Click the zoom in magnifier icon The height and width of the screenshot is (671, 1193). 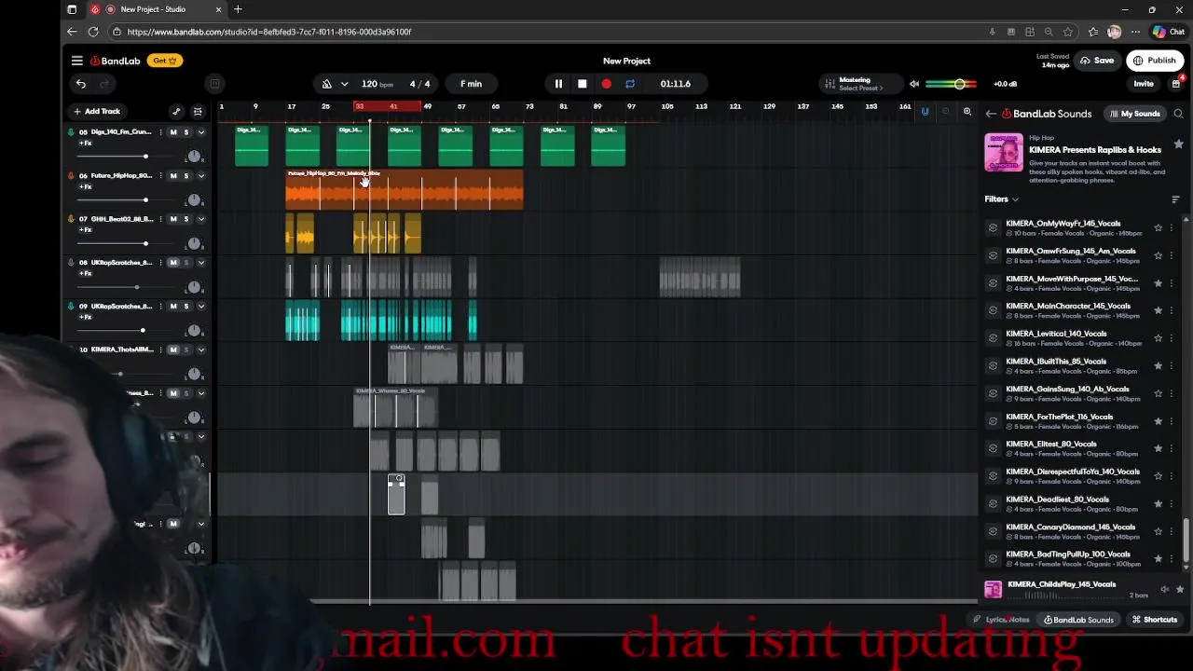tap(967, 112)
